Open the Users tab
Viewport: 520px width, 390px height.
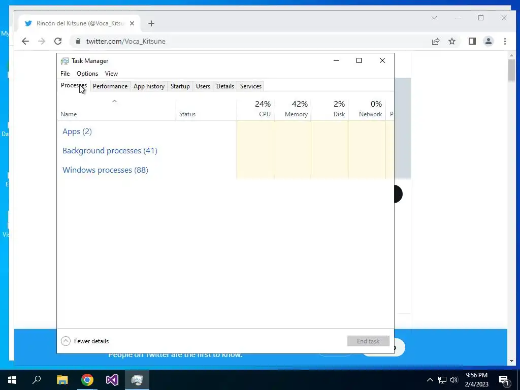[203, 86]
